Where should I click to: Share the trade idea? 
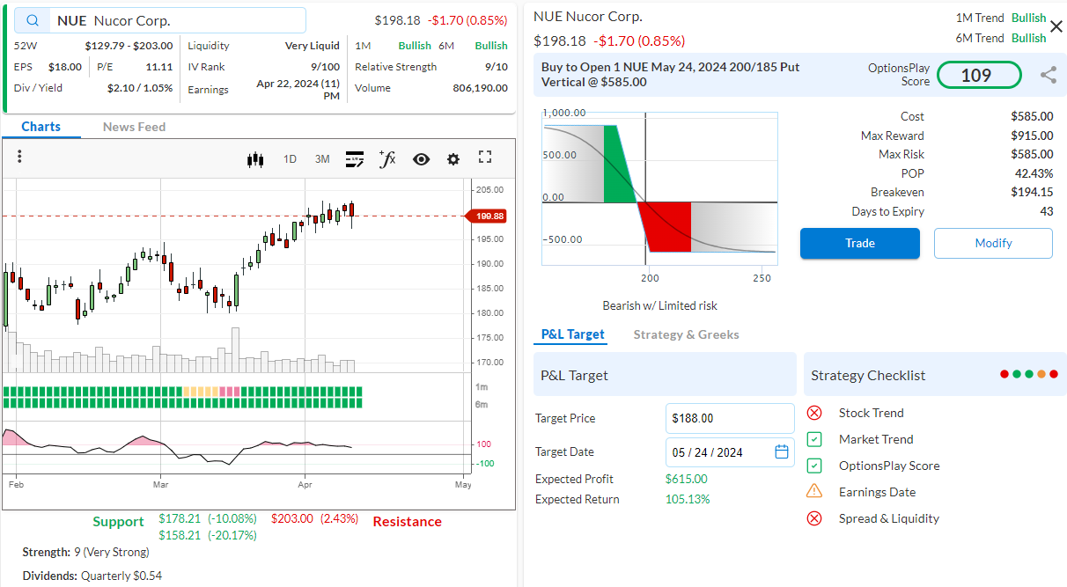1048,75
